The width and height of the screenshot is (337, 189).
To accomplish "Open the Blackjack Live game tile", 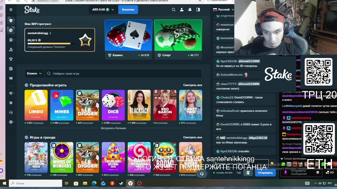I will pyautogui.click(x=139, y=105).
